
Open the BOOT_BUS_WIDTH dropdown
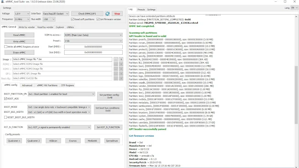[x=59, y=112]
